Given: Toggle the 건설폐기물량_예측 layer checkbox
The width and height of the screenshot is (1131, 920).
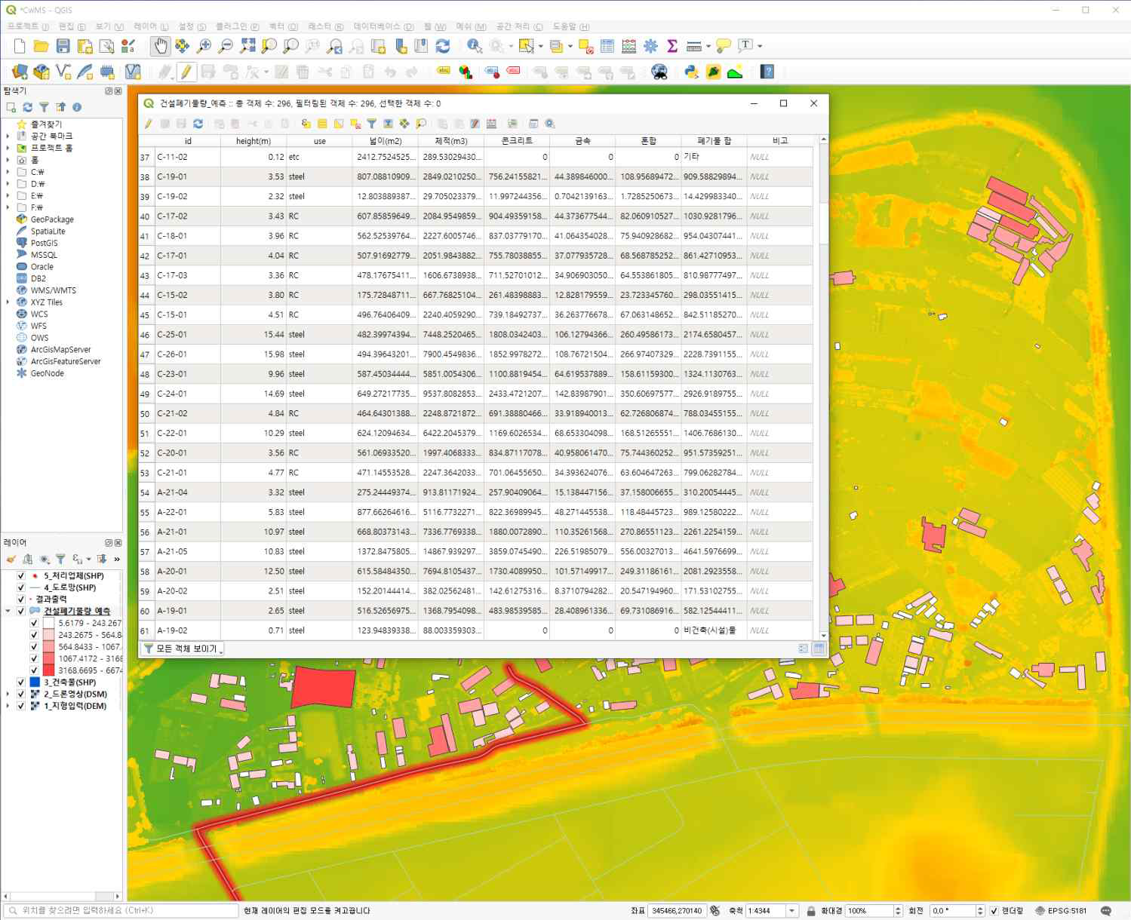Looking at the screenshot, I should (21, 611).
